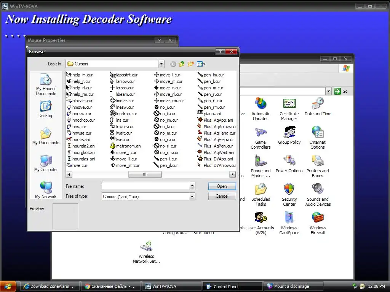Open Phone and Modem in Control Panel
This screenshot has width=390, height=292.
tap(261, 167)
